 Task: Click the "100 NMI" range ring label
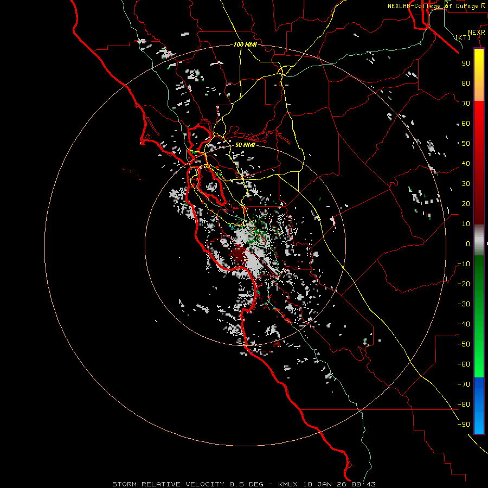[245, 44]
